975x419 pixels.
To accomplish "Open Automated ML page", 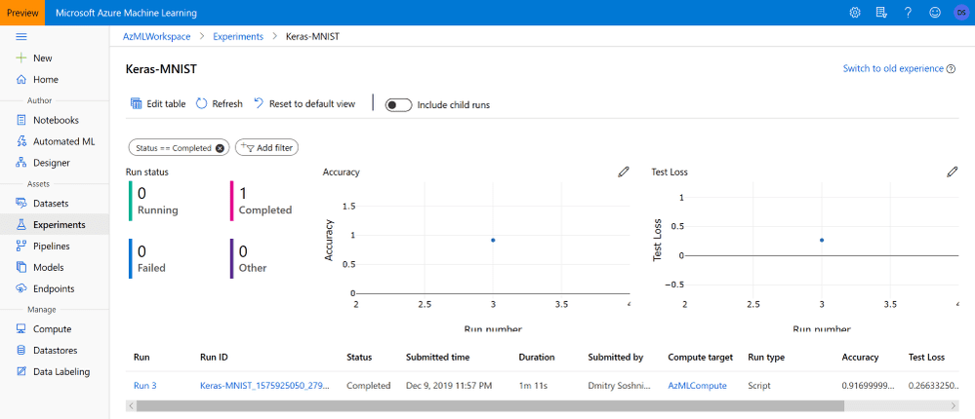I will [x=64, y=141].
